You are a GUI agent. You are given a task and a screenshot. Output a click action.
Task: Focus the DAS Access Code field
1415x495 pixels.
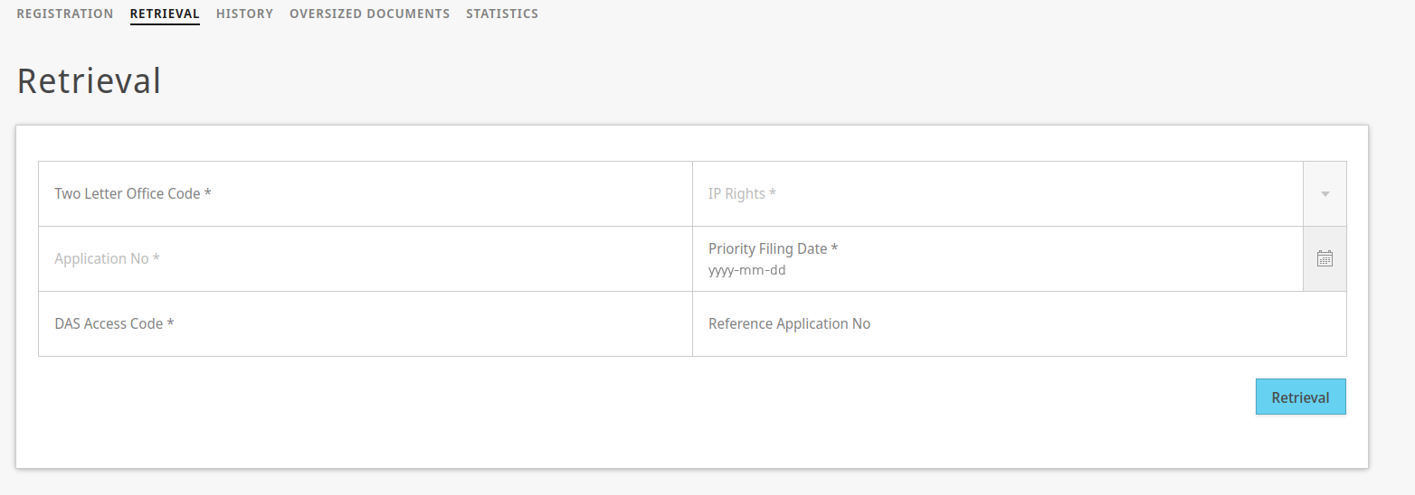[x=365, y=323]
